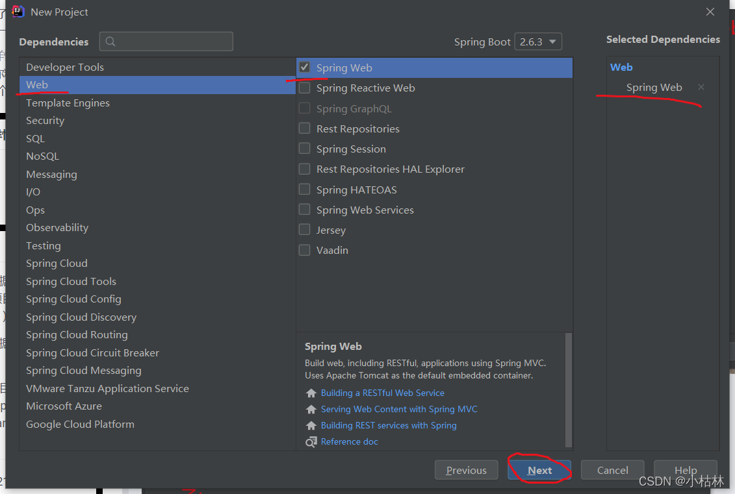Cancel the New Project wizard
The height and width of the screenshot is (494, 735).
(x=612, y=470)
